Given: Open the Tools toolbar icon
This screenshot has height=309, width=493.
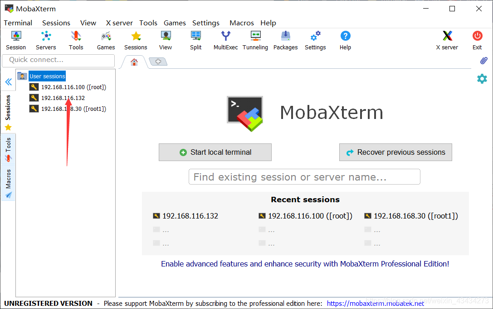Looking at the screenshot, I should coord(76,40).
